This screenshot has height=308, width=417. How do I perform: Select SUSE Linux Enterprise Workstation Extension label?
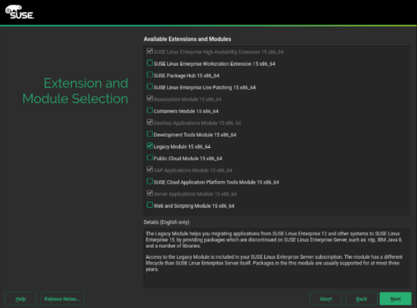215,64
